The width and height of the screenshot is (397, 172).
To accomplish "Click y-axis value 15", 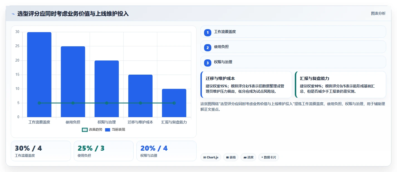I will pos(17,75).
